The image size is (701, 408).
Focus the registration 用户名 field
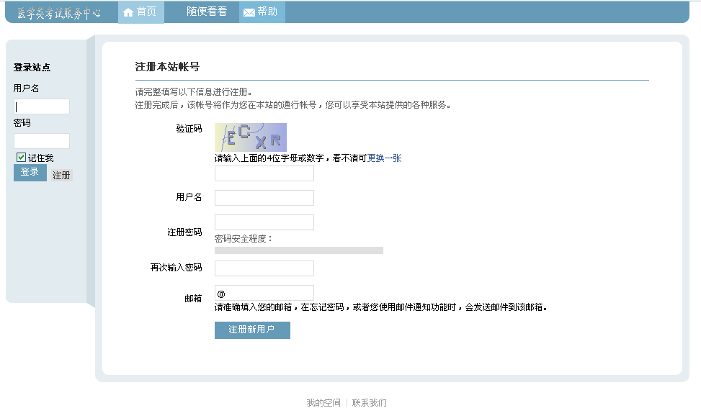(264, 198)
